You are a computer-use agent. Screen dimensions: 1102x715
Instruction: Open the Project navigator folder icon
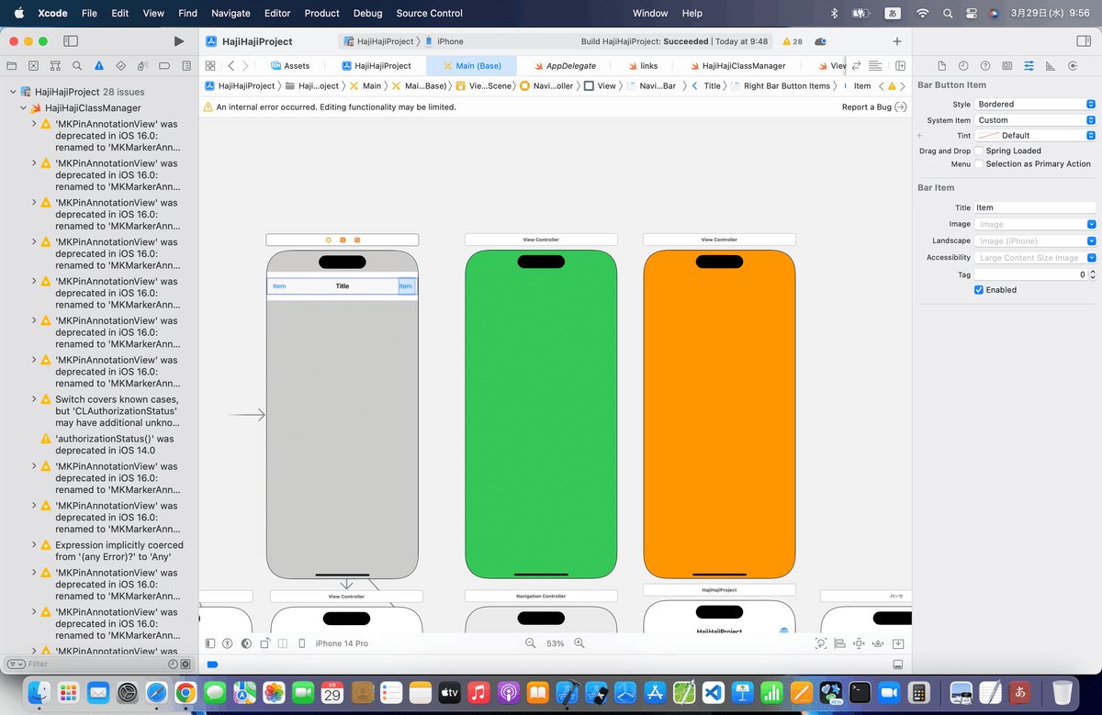click(x=11, y=66)
